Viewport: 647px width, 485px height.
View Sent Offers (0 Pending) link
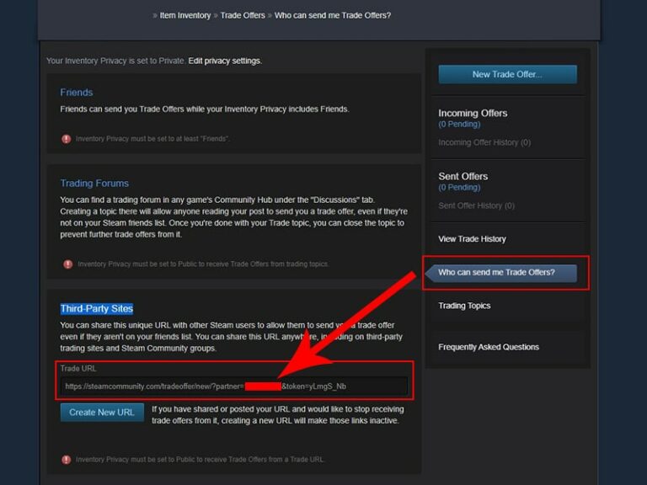(x=459, y=187)
